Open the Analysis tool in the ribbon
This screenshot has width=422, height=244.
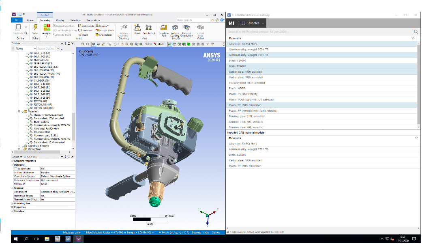(47, 29)
